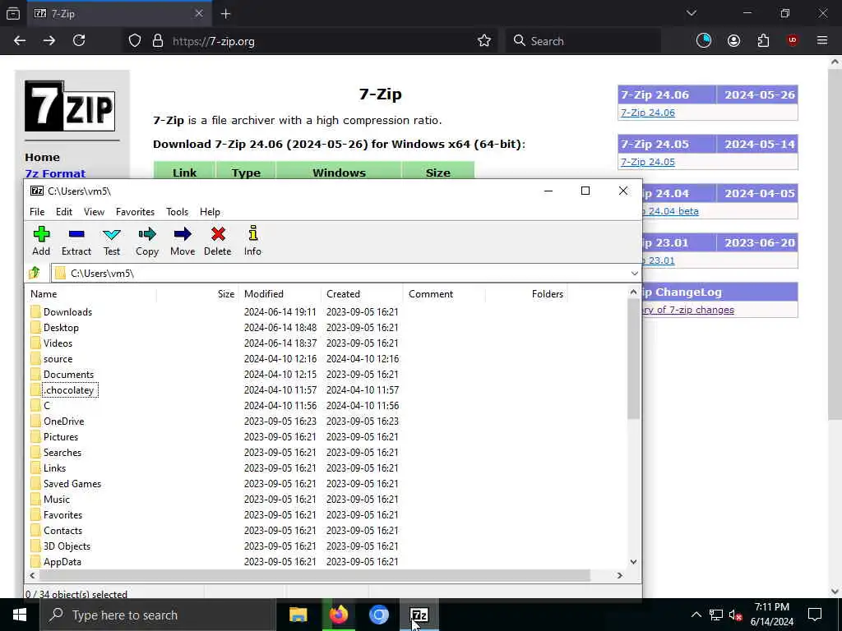Click the Firefox forward arrow
The height and width of the screenshot is (631, 842).
[49, 41]
